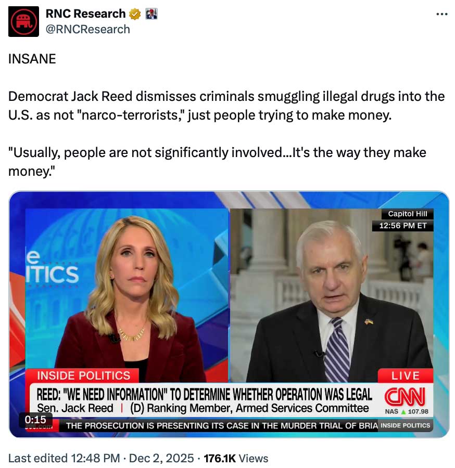The width and height of the screenshot is (455, 468).
Task: Click the 0:15 video duration badge
Action: click(x=35, y=419)
